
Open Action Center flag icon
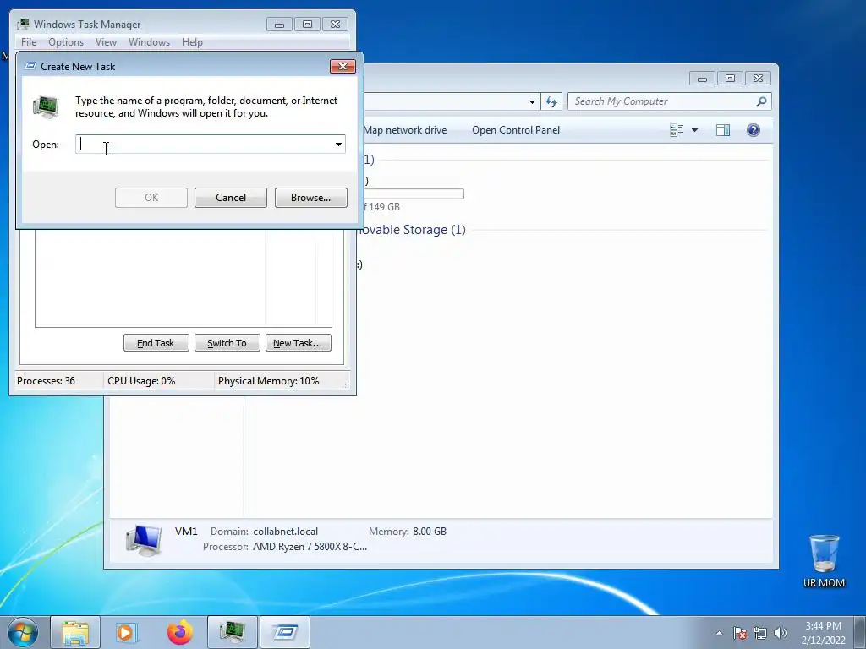(x=740, y=633)
